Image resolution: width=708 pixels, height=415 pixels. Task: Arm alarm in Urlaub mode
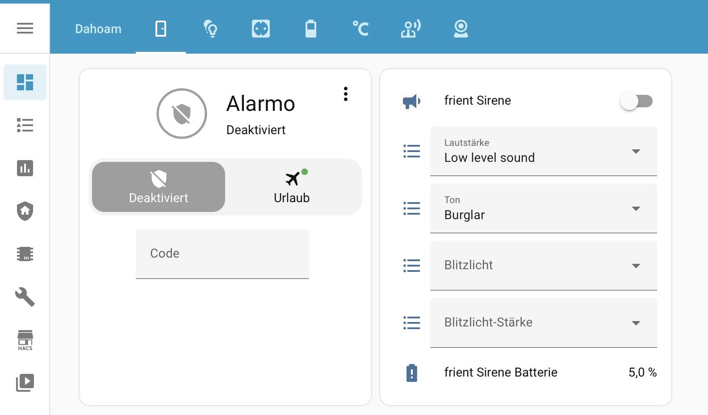click(292, 187)
